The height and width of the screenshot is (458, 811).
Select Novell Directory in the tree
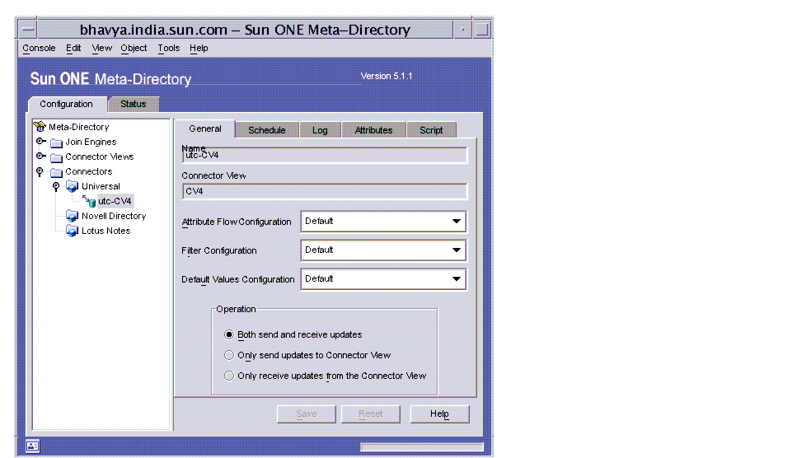[114, 216]
